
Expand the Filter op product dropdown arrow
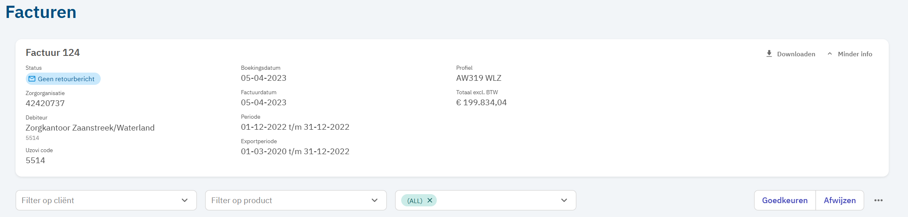pos(375,200)
